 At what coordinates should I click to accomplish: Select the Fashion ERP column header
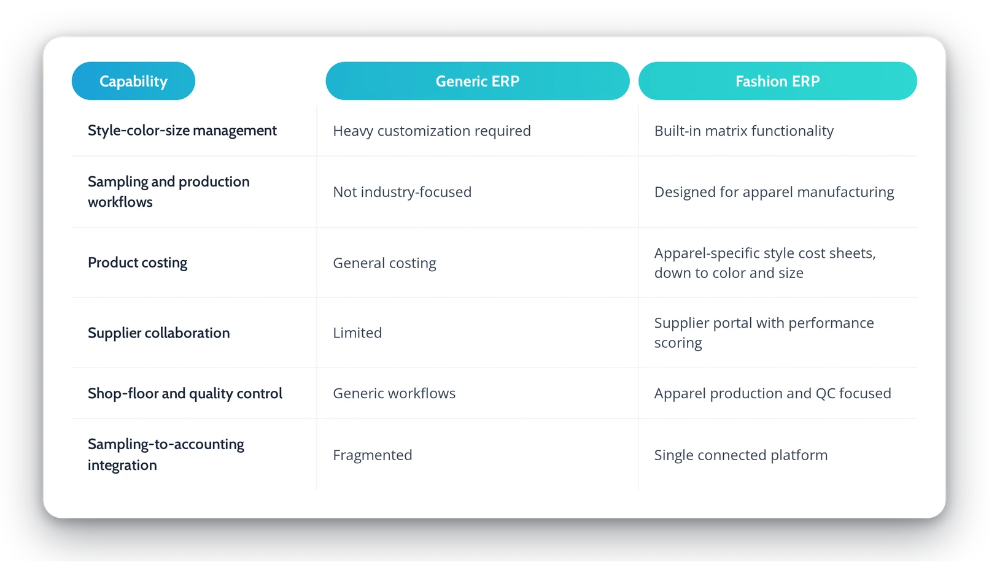[778, 81]
